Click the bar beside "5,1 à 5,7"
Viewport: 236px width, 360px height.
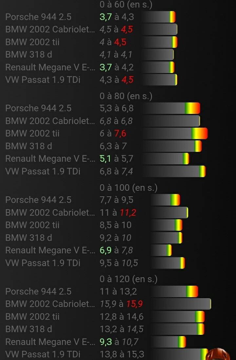166,158
